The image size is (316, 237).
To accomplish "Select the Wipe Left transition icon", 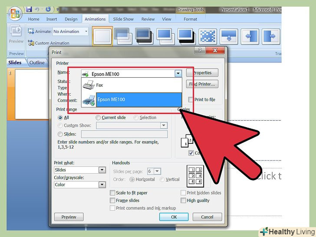I will click(x=250, y=36).
